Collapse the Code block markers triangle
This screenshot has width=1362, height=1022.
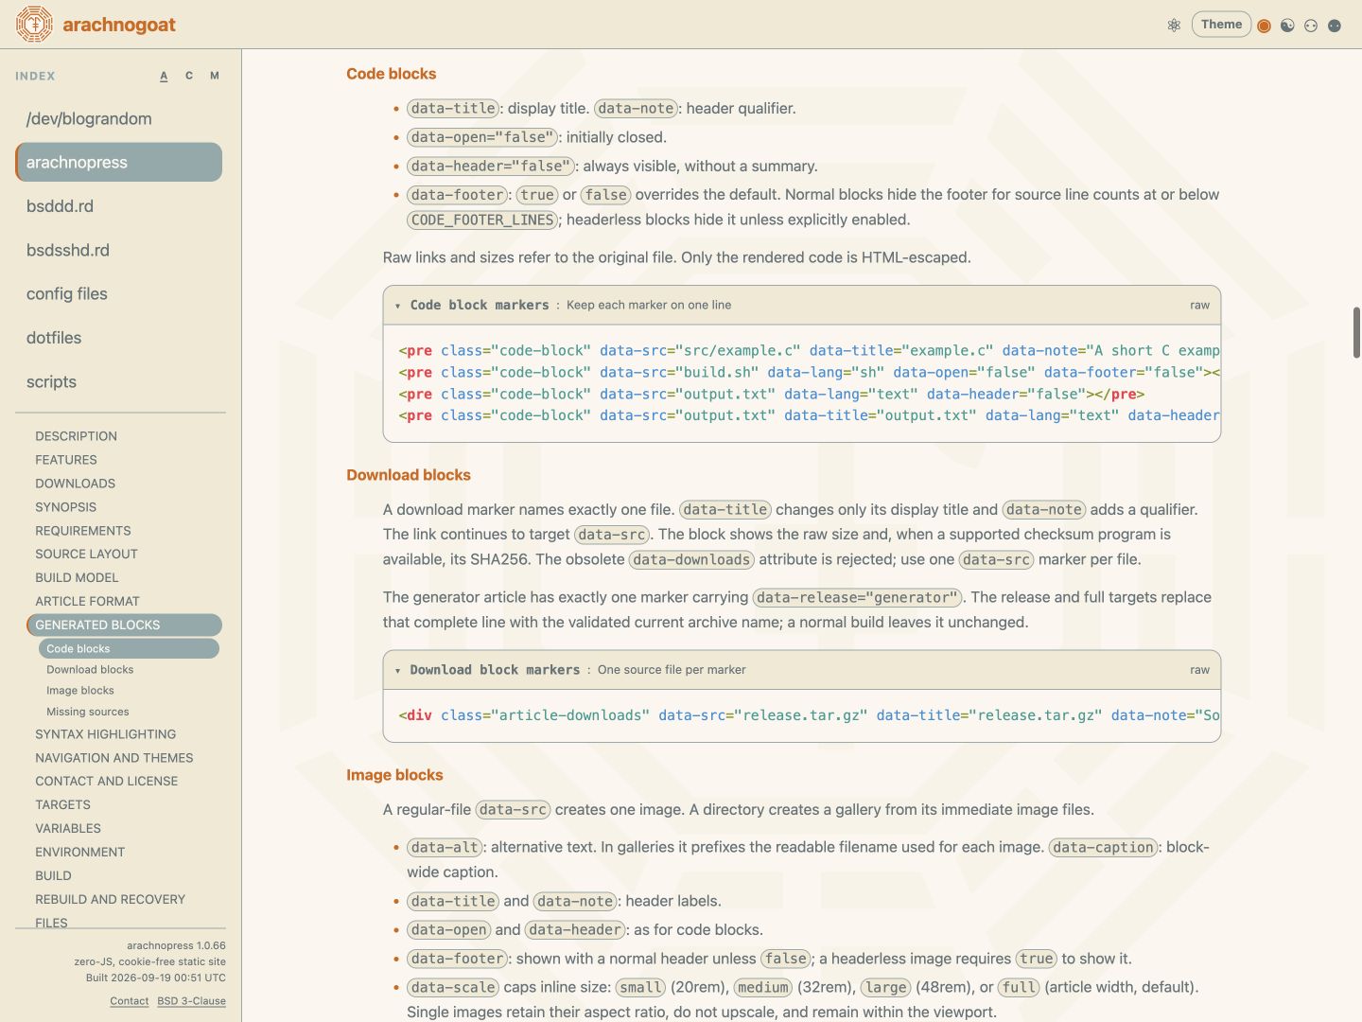click(398, 306)
